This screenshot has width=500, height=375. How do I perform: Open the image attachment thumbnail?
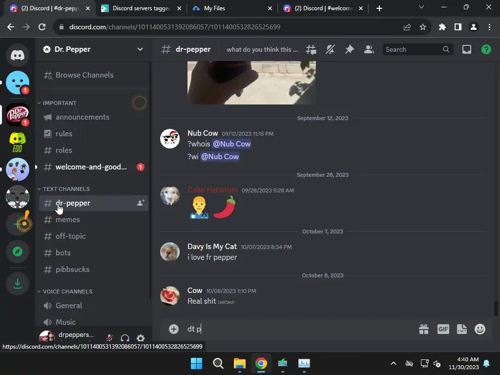coord(251,83)
